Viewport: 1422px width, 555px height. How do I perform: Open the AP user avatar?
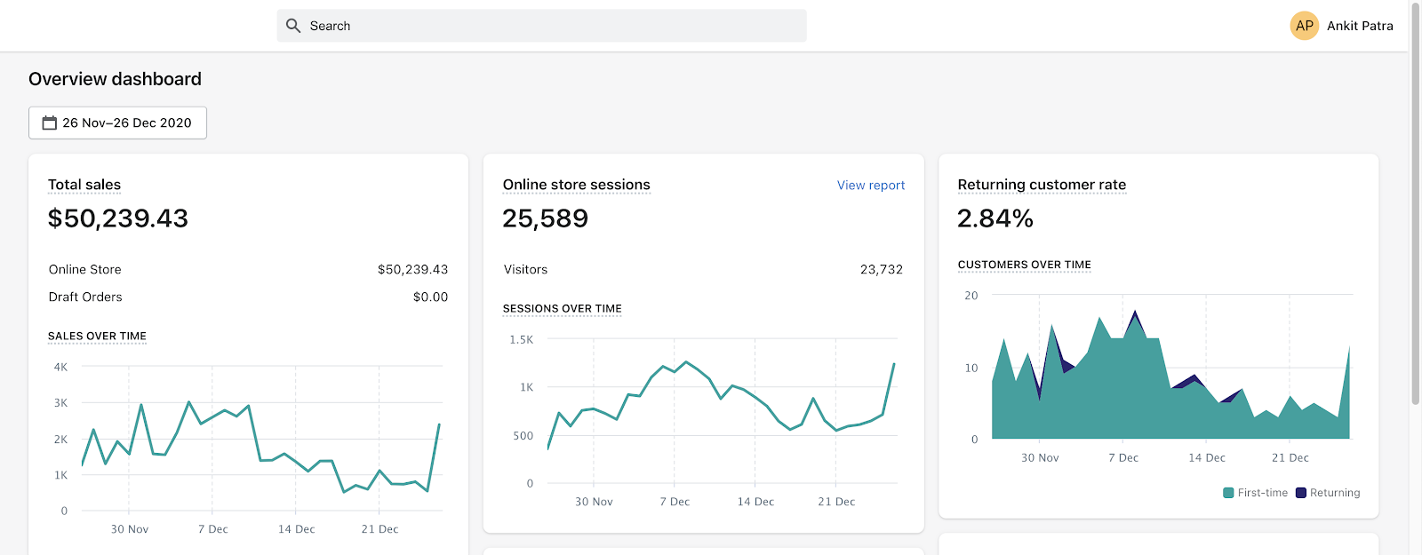[x=1304, y=26]
